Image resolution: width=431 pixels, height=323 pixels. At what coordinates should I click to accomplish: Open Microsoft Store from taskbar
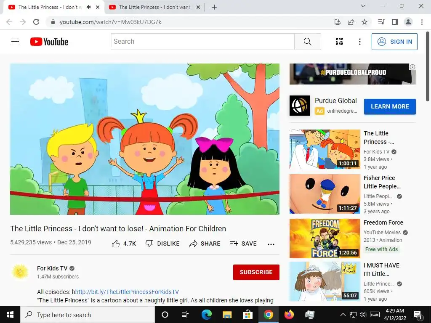point(247,315)
